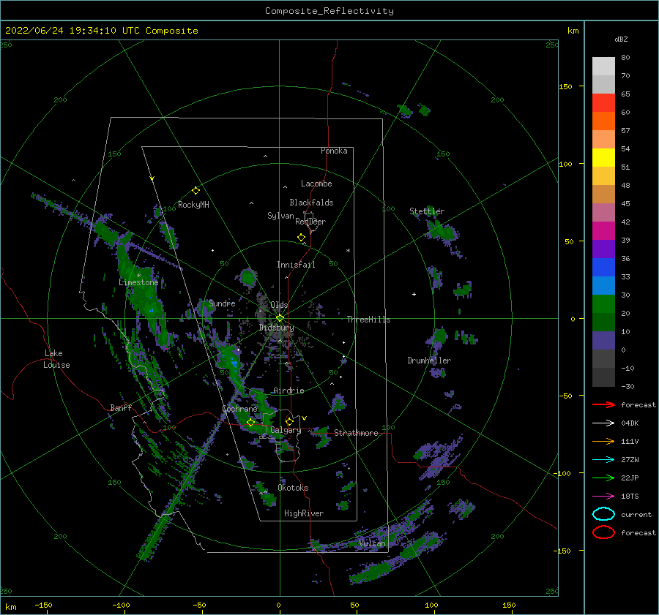Viewport: 659px width, 615px height.
Task: Click the Drumheller town label
Action: point(429,361)
